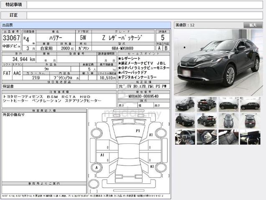Click the トヨタセーフティセンス note line

47,97
